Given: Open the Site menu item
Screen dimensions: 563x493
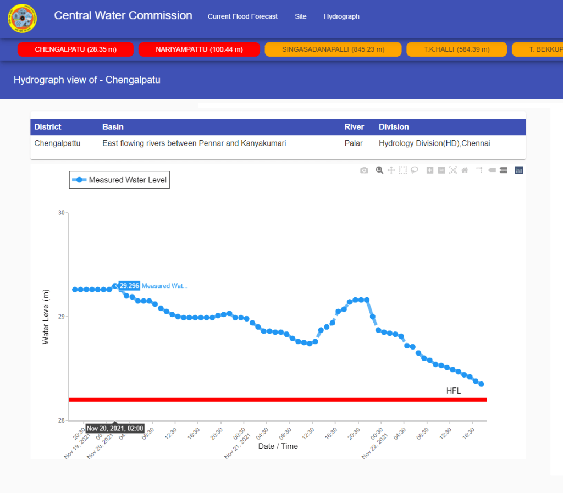Looking at the screenshot, I should (300, 16).
